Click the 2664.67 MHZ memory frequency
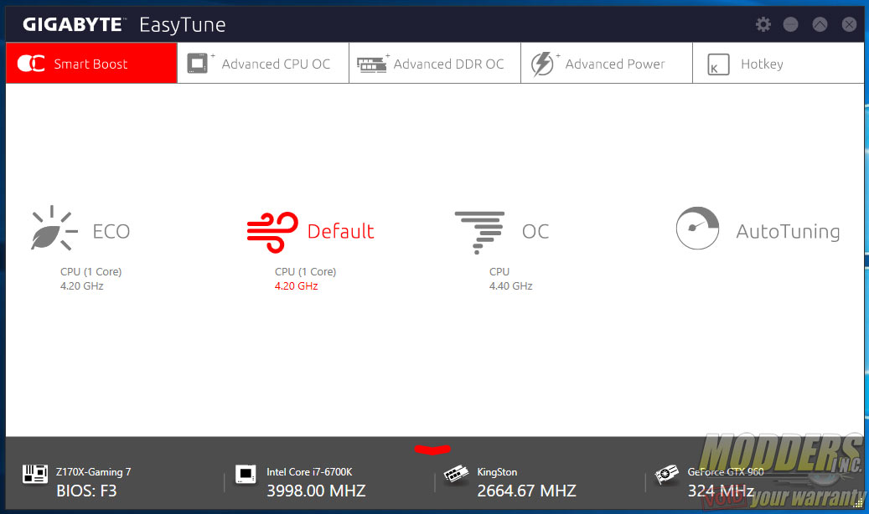This screenshot has height=514, width=869. pyautogui.click(x=526, y=491)
